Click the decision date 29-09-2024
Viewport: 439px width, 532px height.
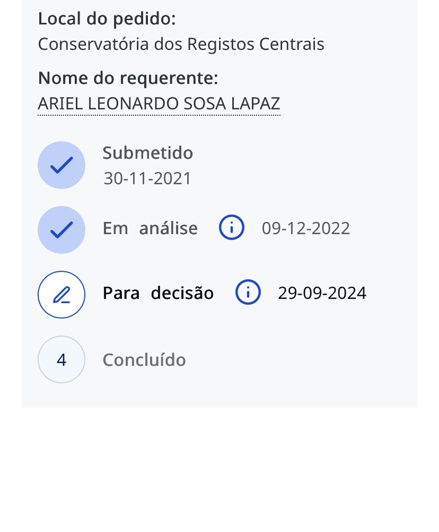tap(322, 293)
